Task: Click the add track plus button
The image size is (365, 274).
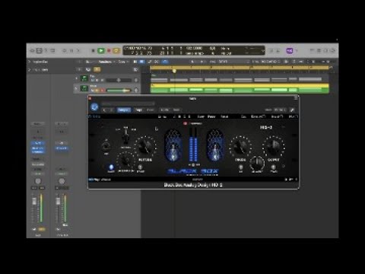Action: [x=80, y=69]
